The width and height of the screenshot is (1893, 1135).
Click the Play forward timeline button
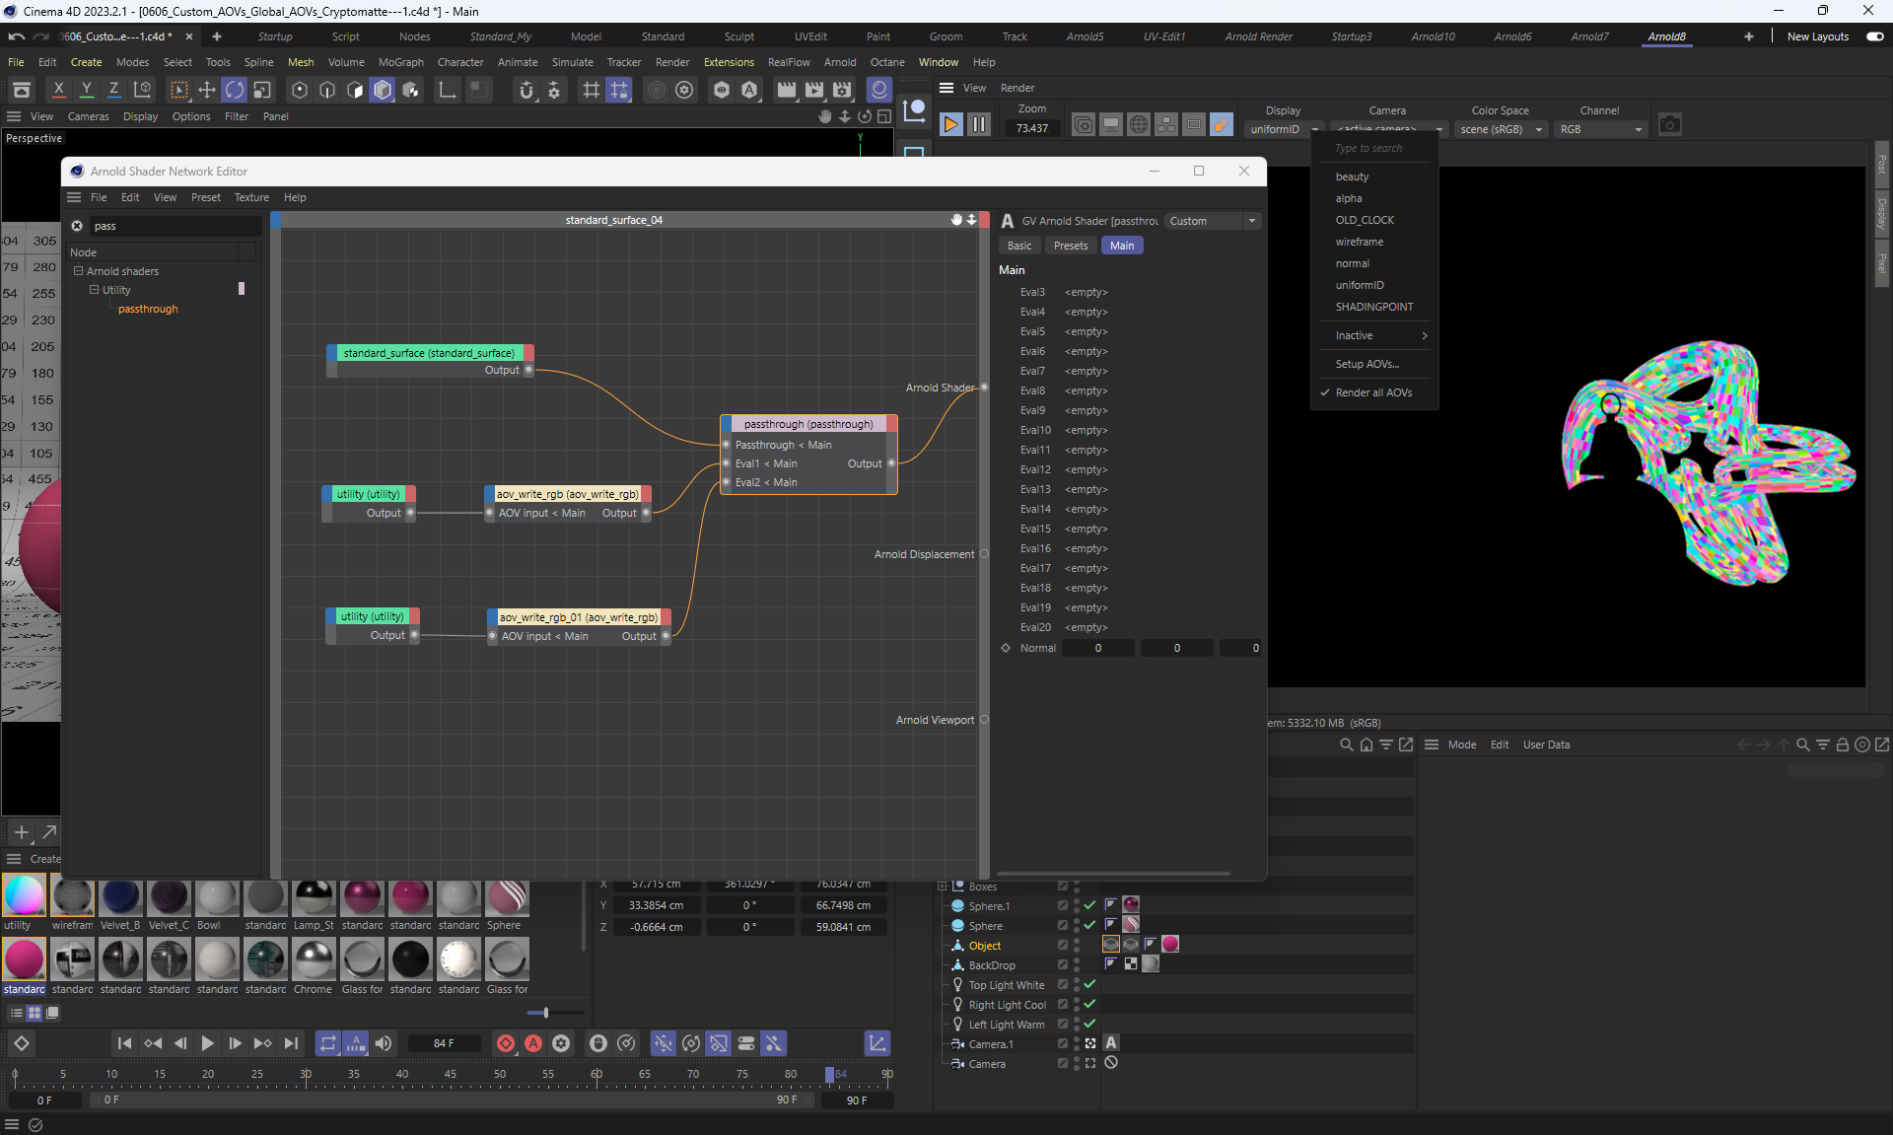207,1043
